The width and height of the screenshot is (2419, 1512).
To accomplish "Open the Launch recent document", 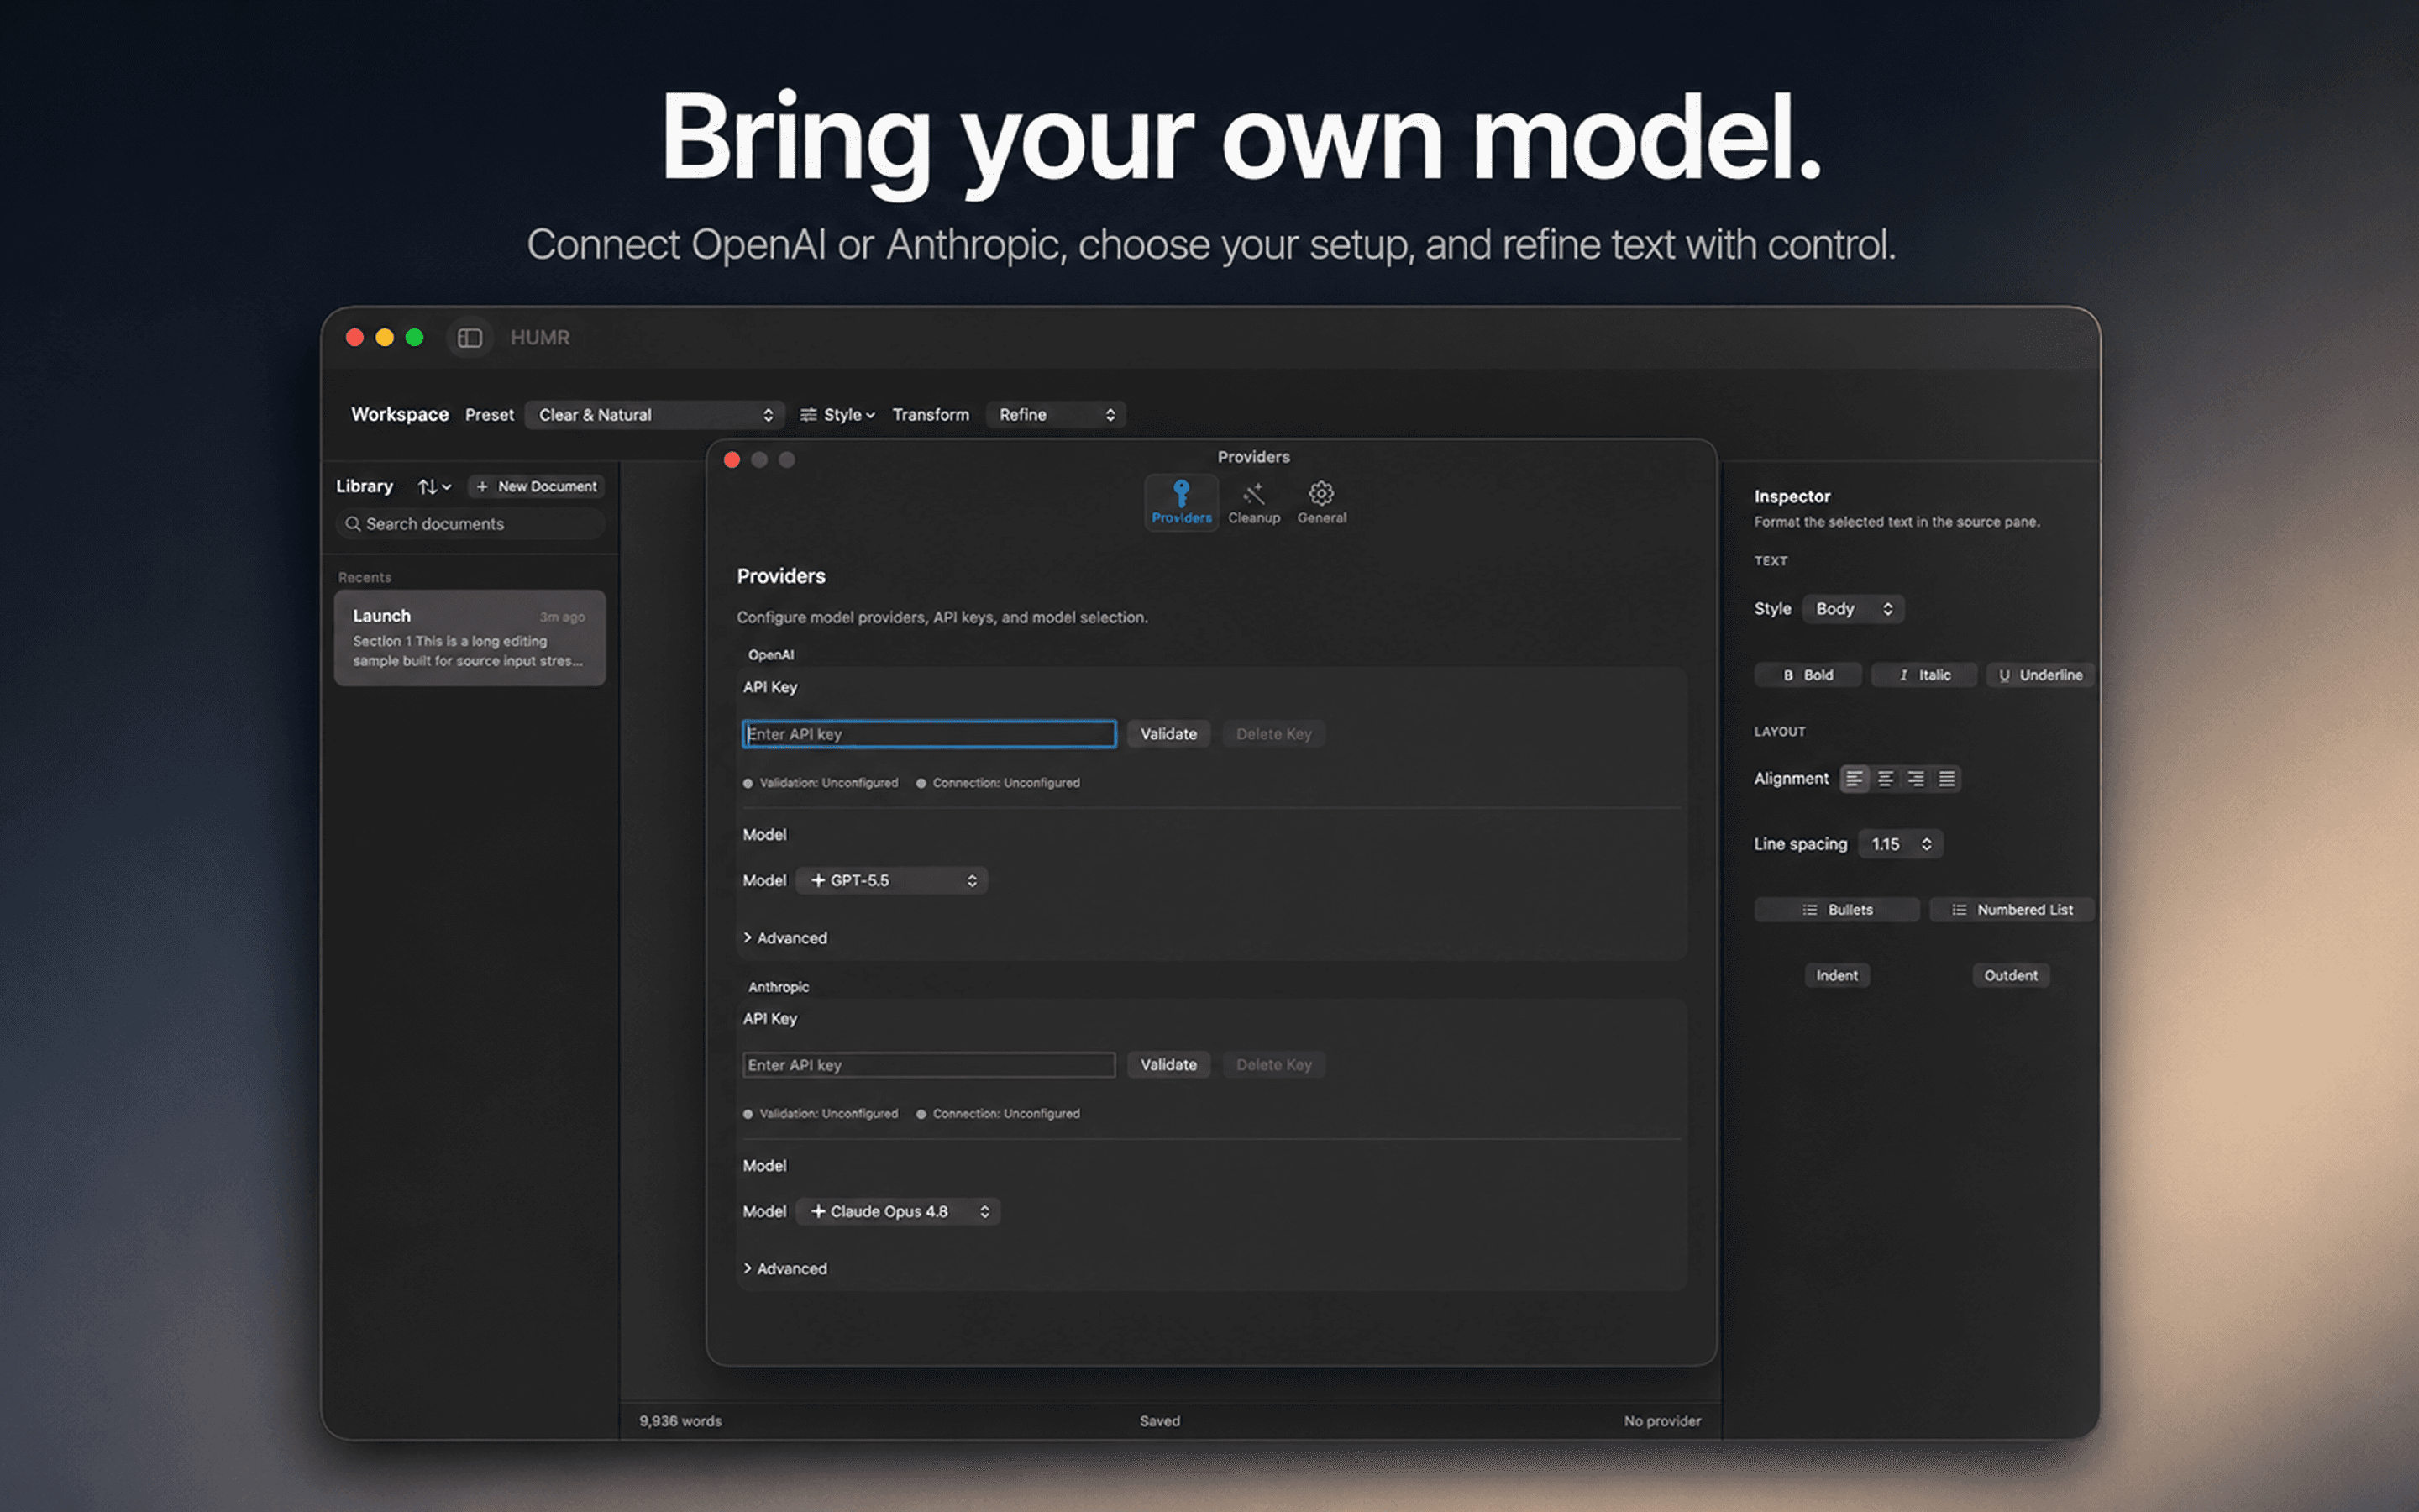I will [x=470, y=637].
